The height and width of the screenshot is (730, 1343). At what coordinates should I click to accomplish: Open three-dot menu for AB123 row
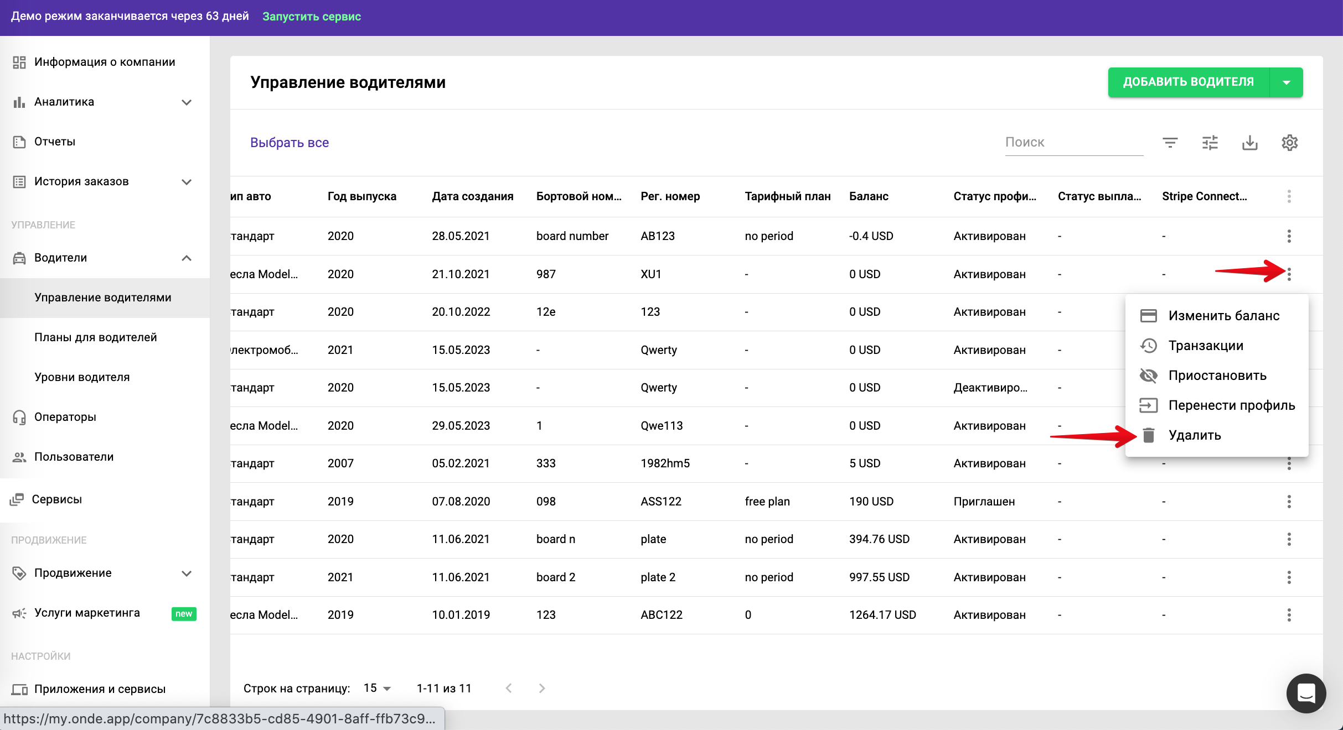pyautogui.click(x=1289, y=236)
